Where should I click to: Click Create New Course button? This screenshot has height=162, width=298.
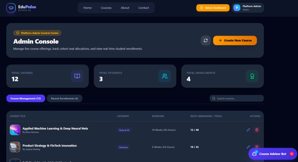(x=235, y=40)
